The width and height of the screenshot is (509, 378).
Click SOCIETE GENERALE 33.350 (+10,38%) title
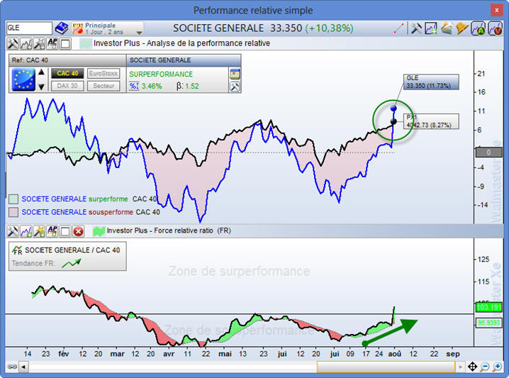tap(263, 28)
